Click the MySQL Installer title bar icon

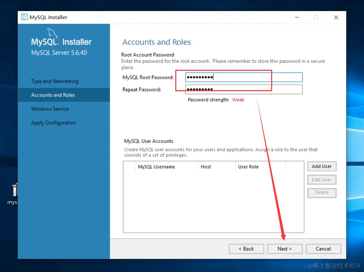click(24, 17)
